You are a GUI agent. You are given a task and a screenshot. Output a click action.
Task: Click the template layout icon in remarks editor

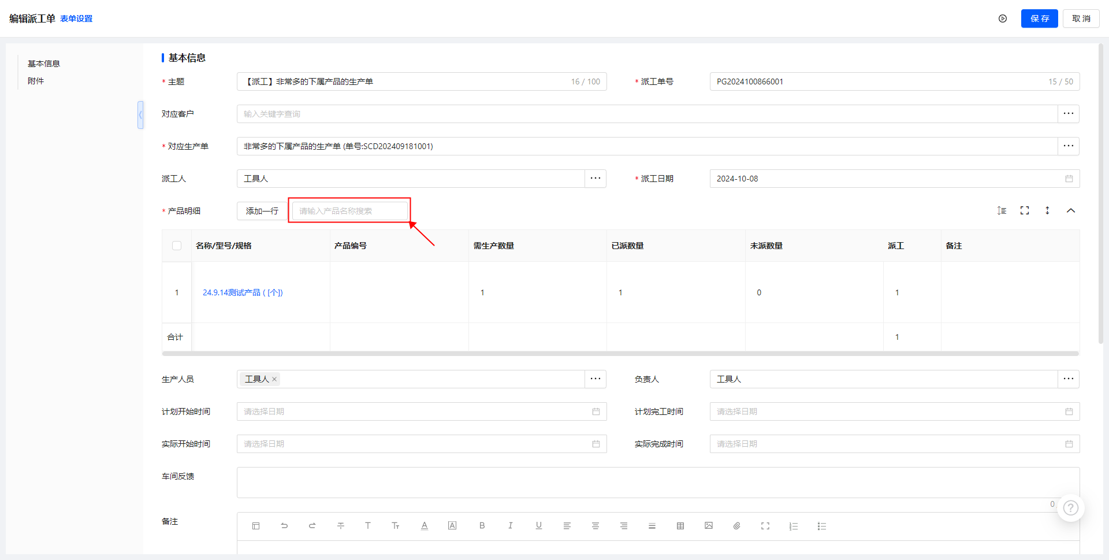point(256,526)
